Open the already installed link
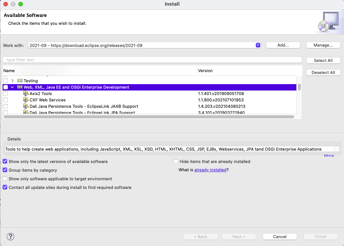The image size is (344, 246). click(x=210, y=170)
